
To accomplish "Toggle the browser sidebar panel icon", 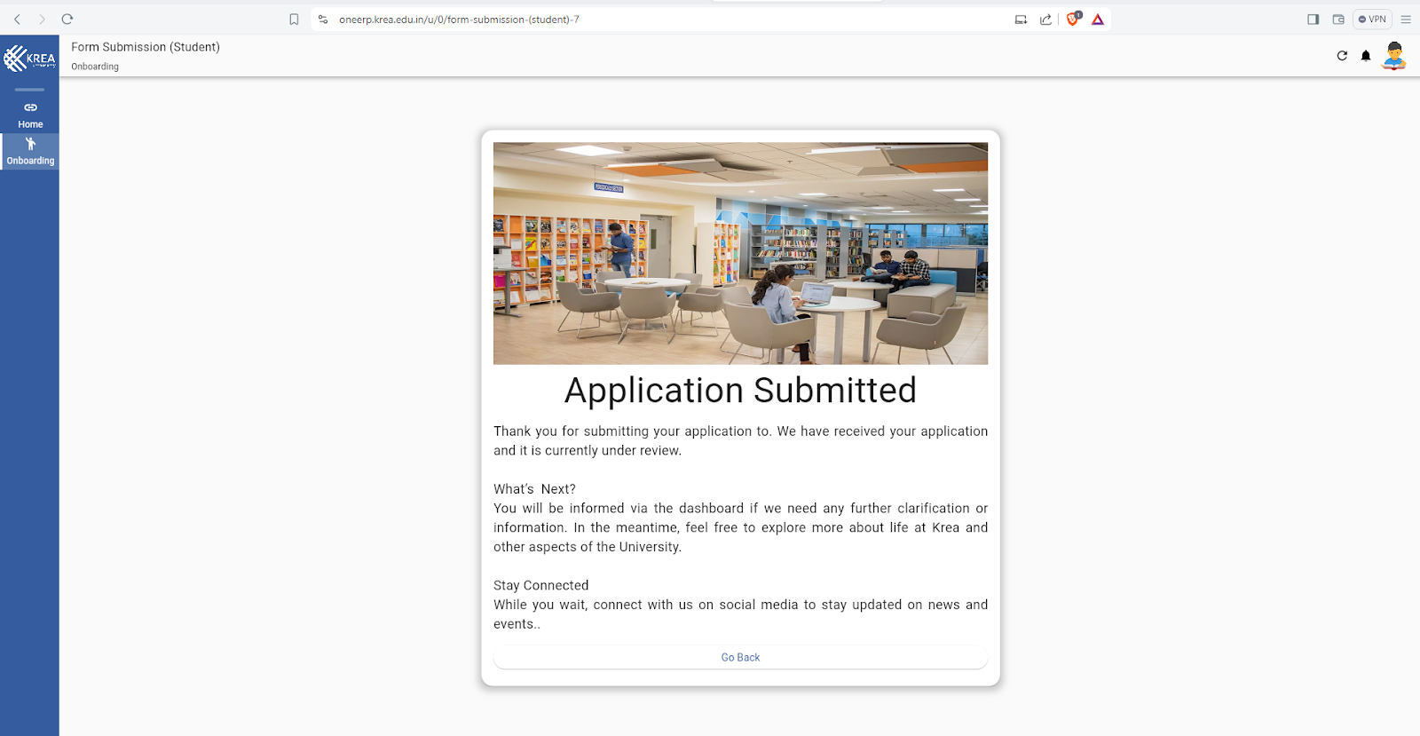I will click(x=1313, y=20).
